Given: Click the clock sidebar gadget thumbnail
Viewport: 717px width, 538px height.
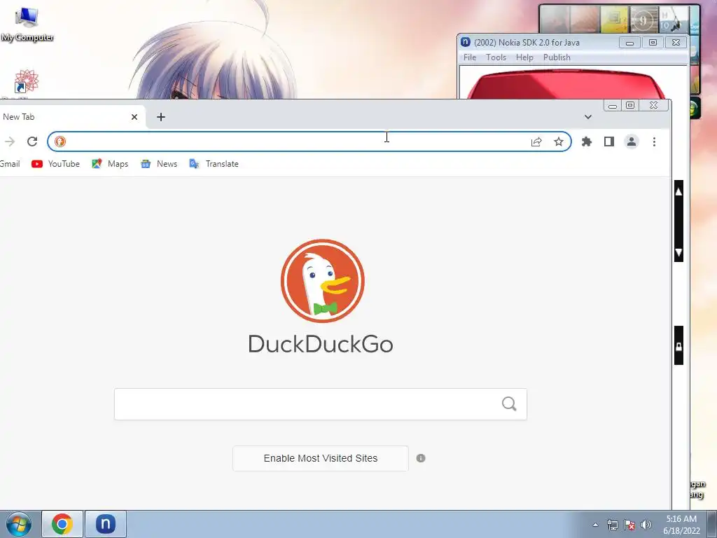Looking at the screenshot, I should point(644,20).
